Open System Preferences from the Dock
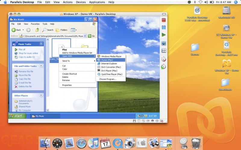 coord(142,143)
